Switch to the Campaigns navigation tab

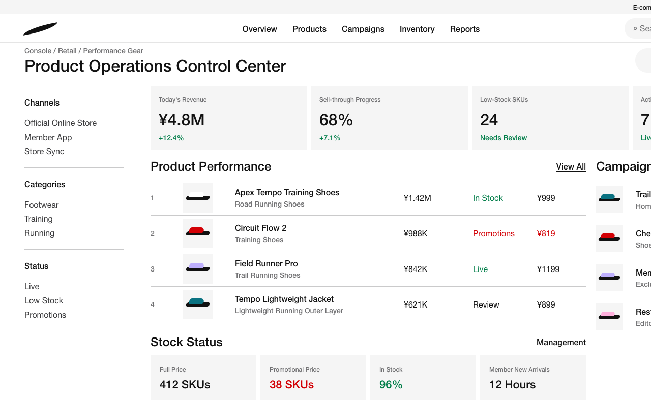point(363,29)
